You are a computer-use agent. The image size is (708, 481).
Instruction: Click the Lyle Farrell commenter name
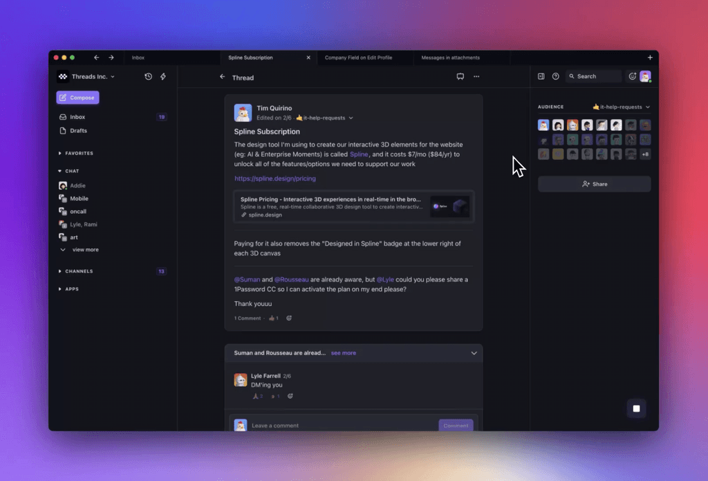click(x=265, y=376)
